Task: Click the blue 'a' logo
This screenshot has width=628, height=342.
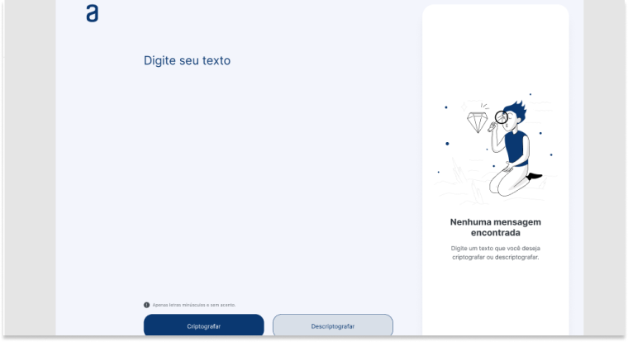Action: pyautogui.click(x=92, y=13)
